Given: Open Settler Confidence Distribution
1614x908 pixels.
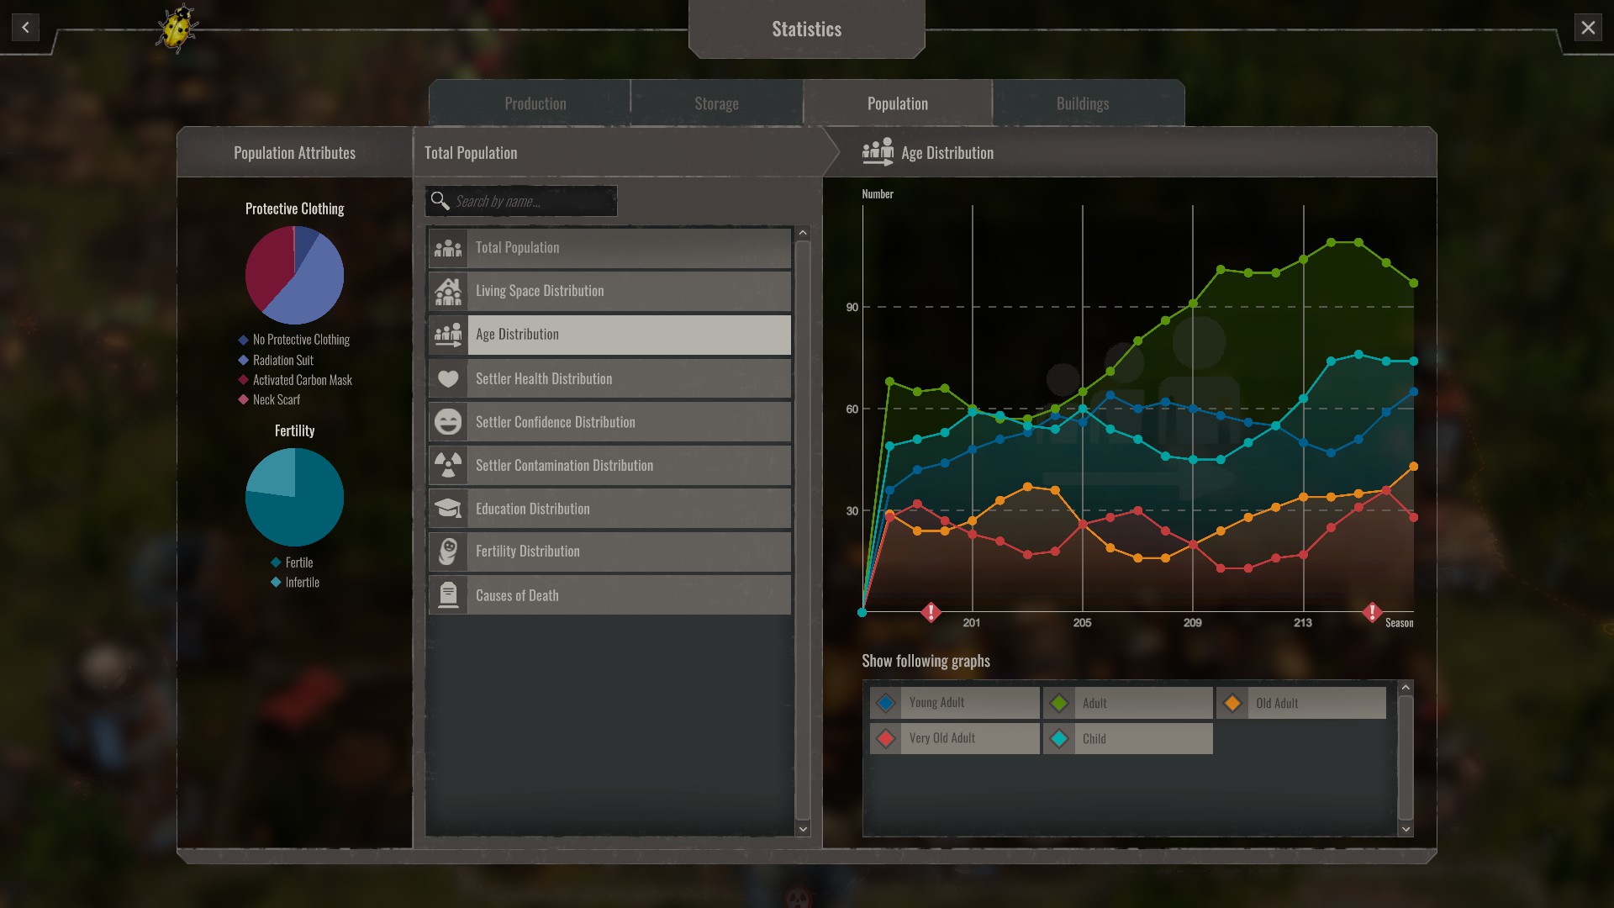Looking at the screenshot, I should pyautogui.click(x=609, y=422).
